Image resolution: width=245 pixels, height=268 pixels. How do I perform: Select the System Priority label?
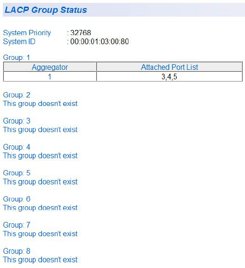(x=27, y=33)
